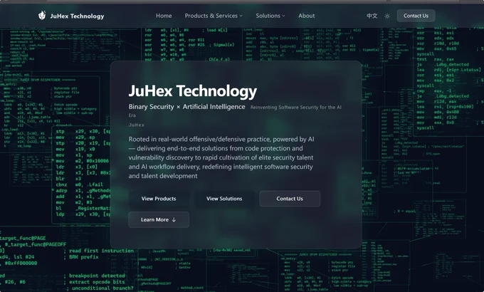The width and height of the screenshot is (484, 292).
Task: Click Contact Us in the navbar
Action: (x=416, y=16)
